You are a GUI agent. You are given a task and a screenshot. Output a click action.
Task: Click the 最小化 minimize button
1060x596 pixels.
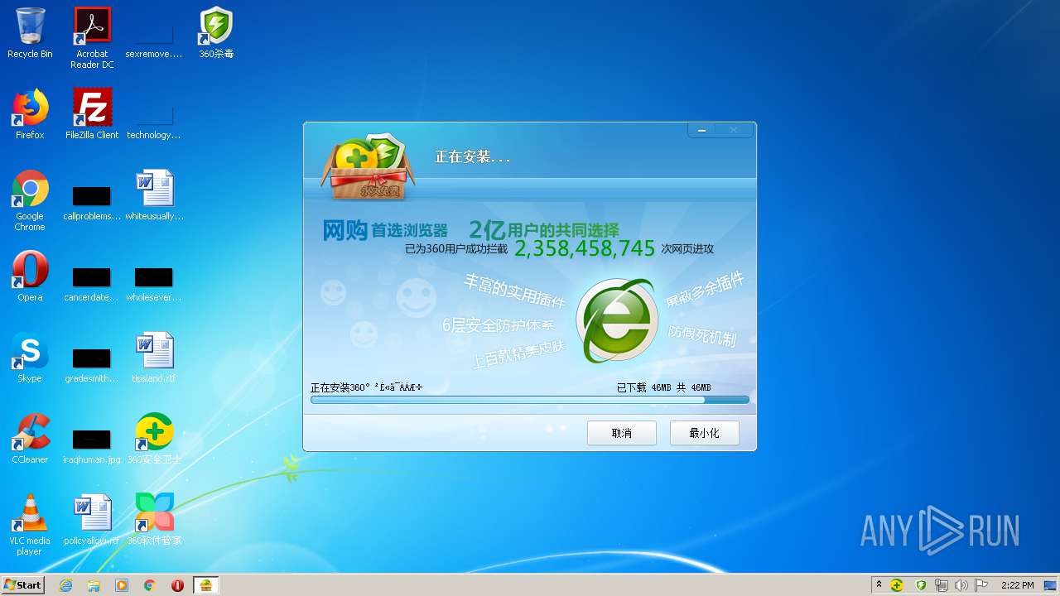(x=705, y=433)
